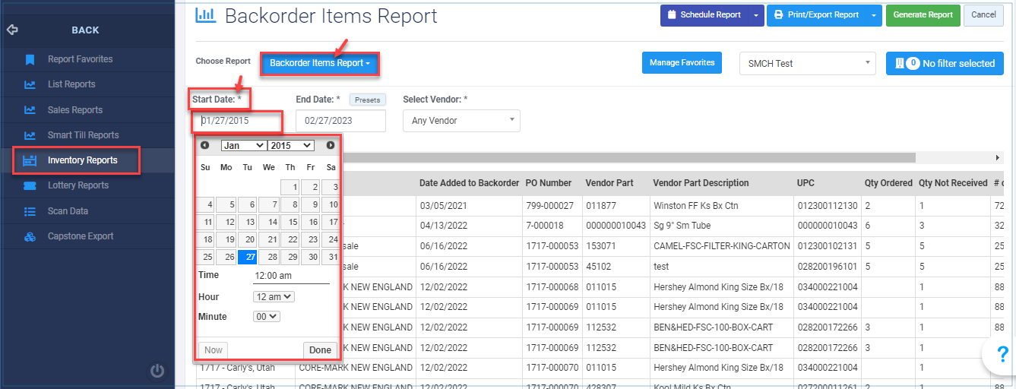Click Done in the date picker
This screenshot has height=389, width=1016.
(x=320, y=350)
